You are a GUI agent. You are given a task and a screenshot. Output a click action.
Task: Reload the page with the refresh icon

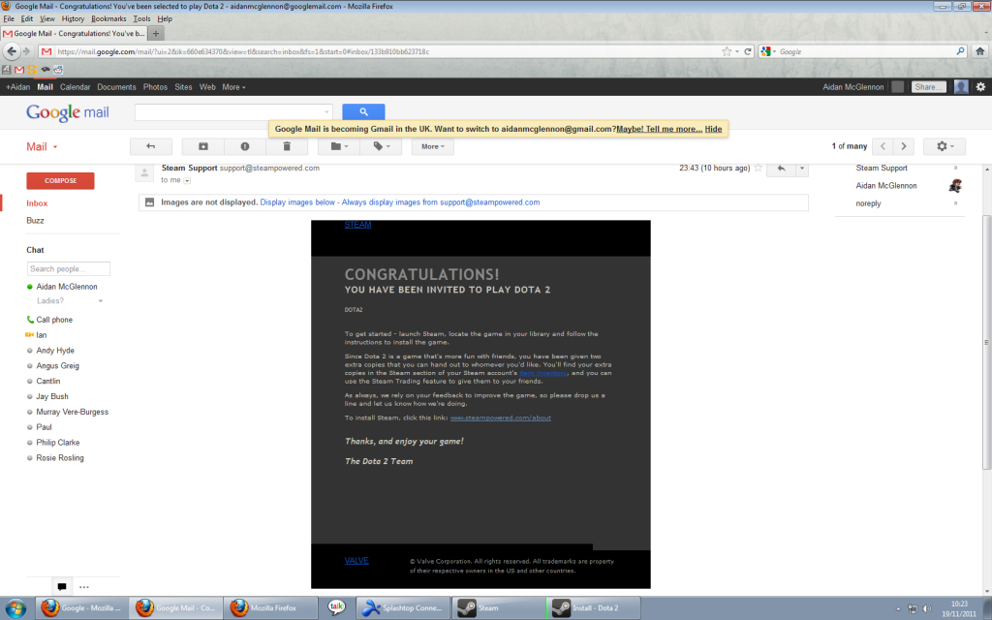748,51
